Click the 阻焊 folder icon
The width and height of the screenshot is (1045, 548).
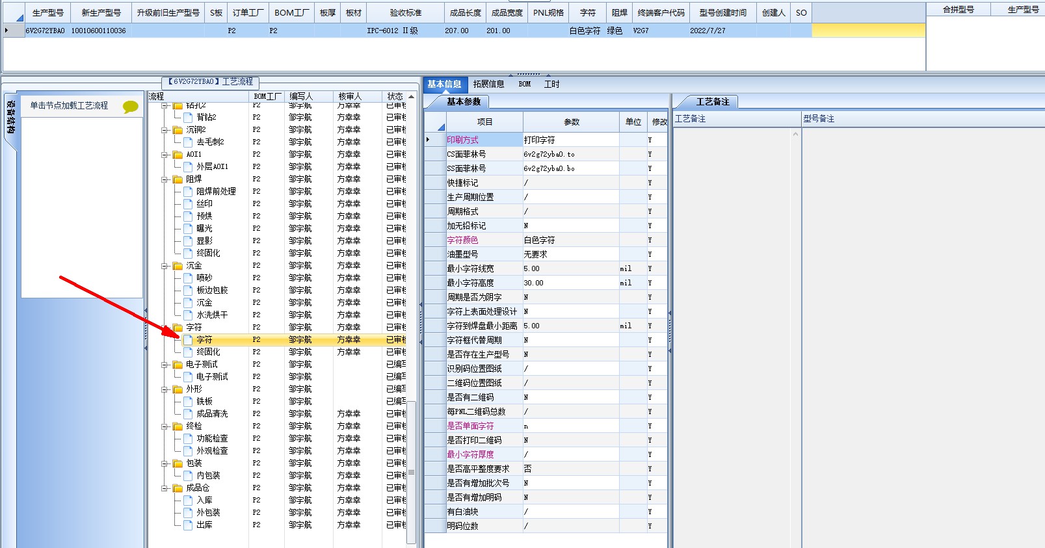pyautogui.click(x=178, y=179)
